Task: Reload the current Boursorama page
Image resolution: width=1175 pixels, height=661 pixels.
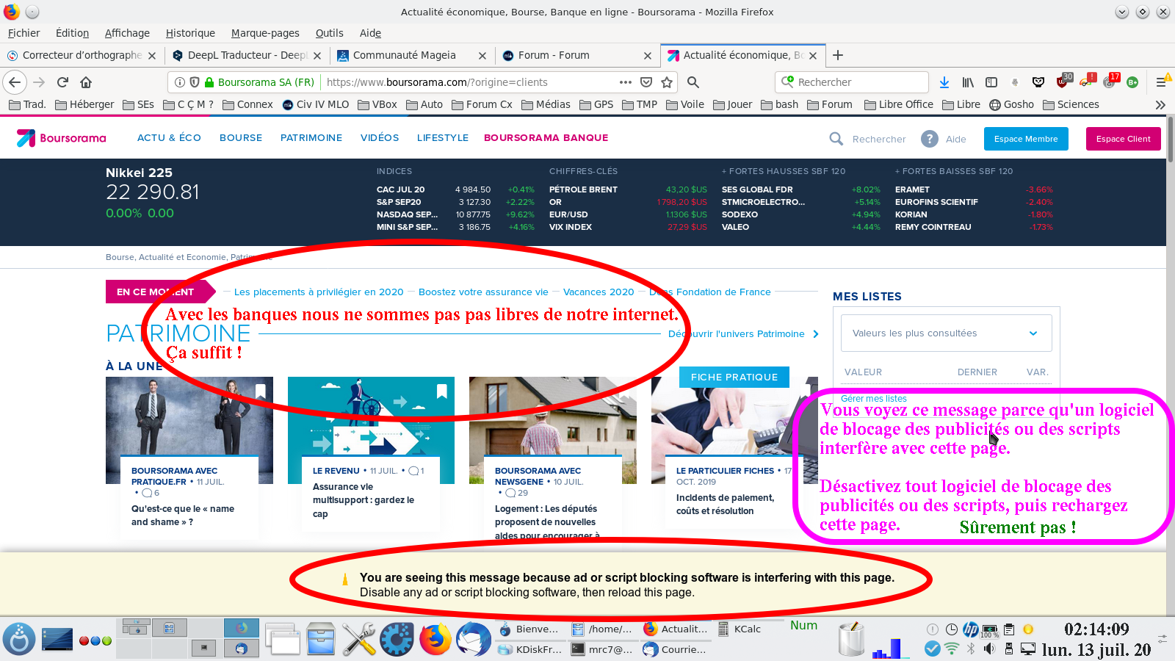Action: 62,82
